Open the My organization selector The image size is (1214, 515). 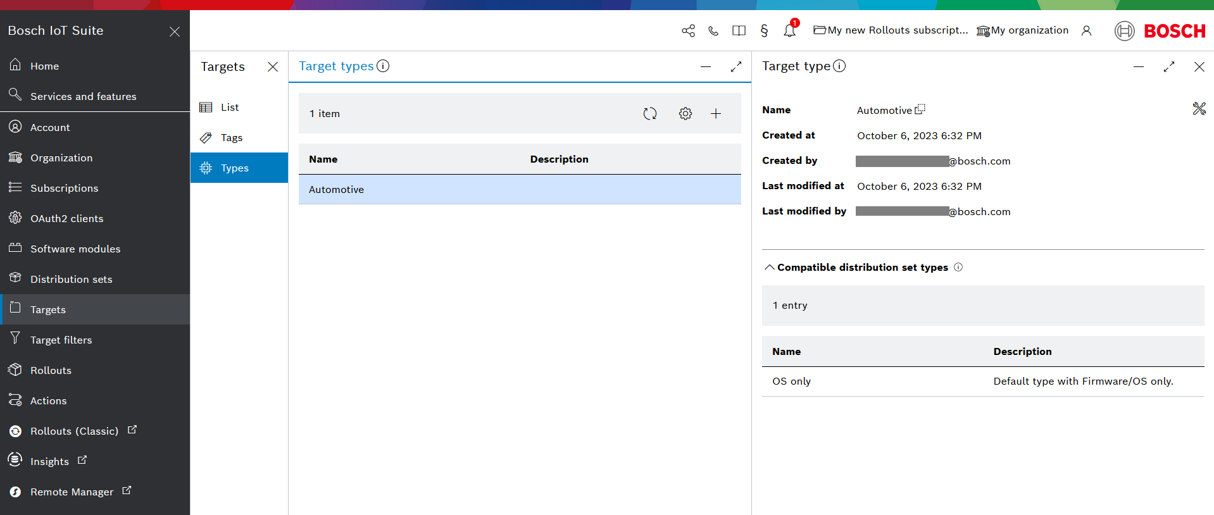1022,30
